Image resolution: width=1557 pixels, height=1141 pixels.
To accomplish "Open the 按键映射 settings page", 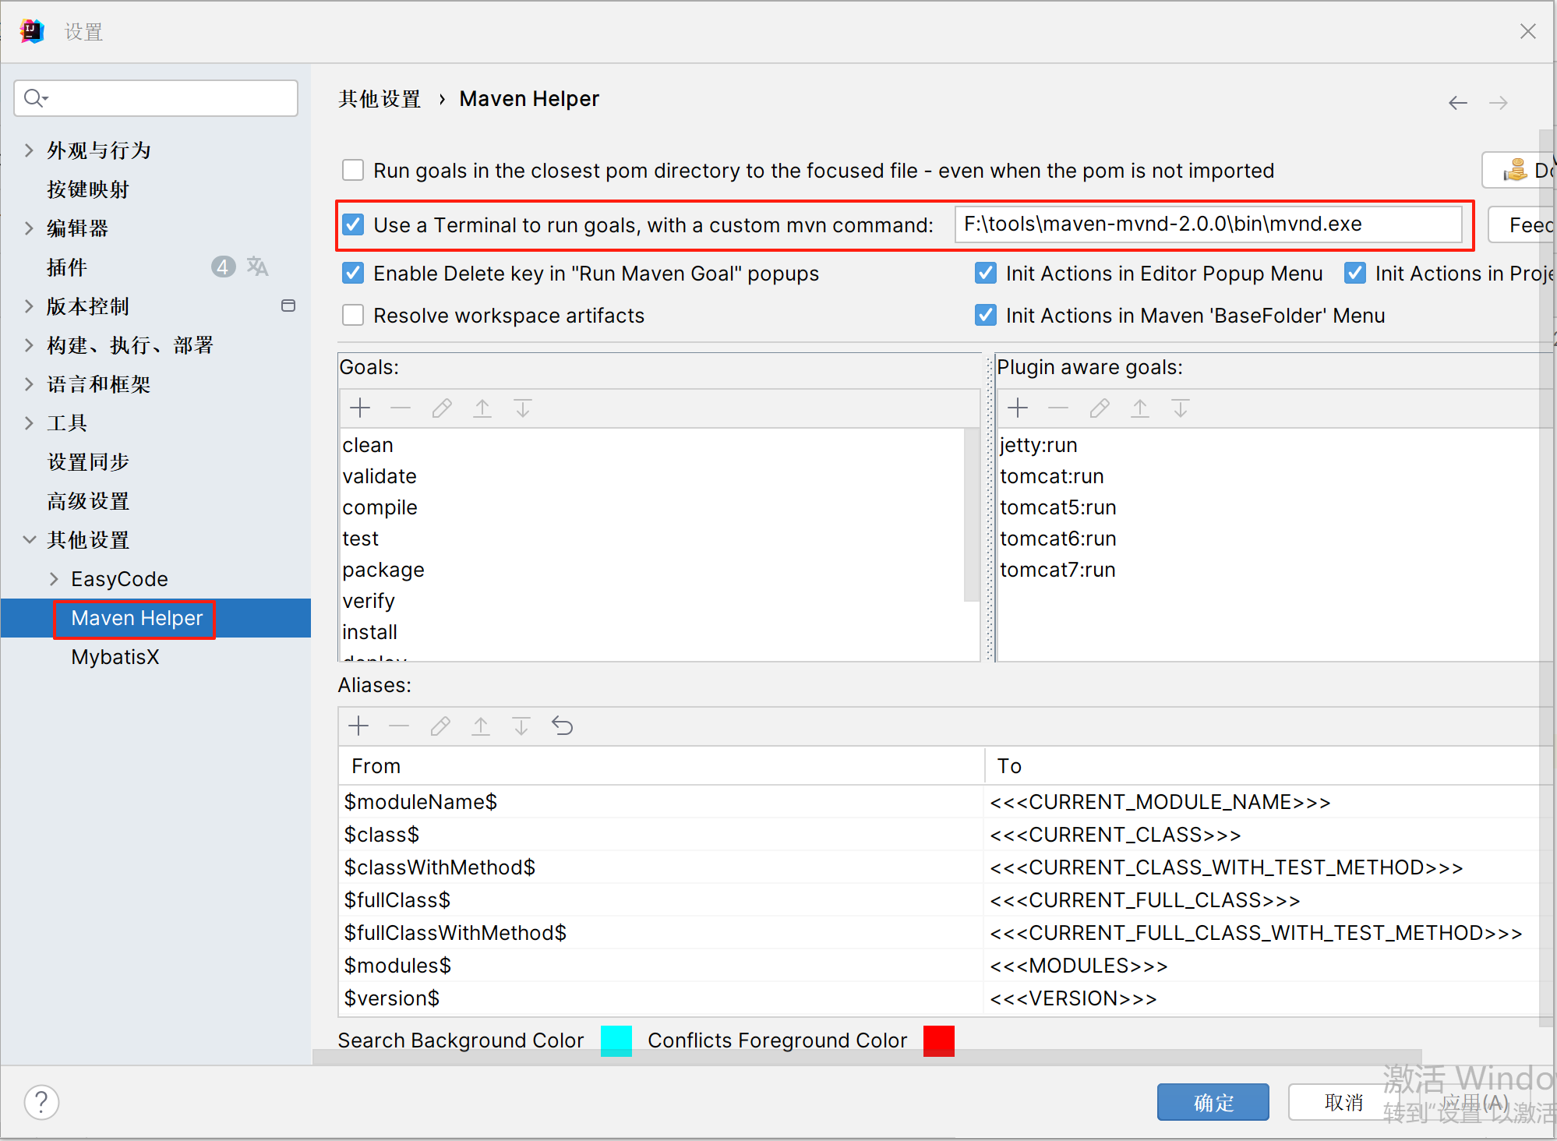I will (87, 189).
